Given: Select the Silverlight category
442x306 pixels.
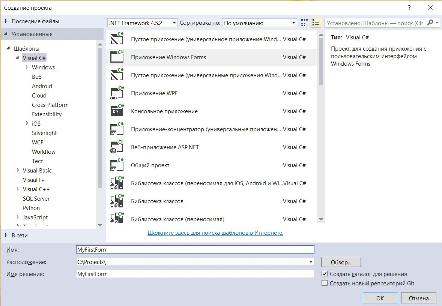Looking at the screenshot, I should point(44,133).
